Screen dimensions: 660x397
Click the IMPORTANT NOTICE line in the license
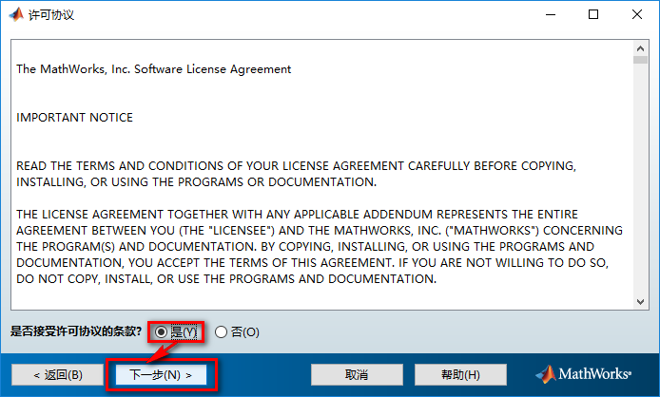coord(75,118)
